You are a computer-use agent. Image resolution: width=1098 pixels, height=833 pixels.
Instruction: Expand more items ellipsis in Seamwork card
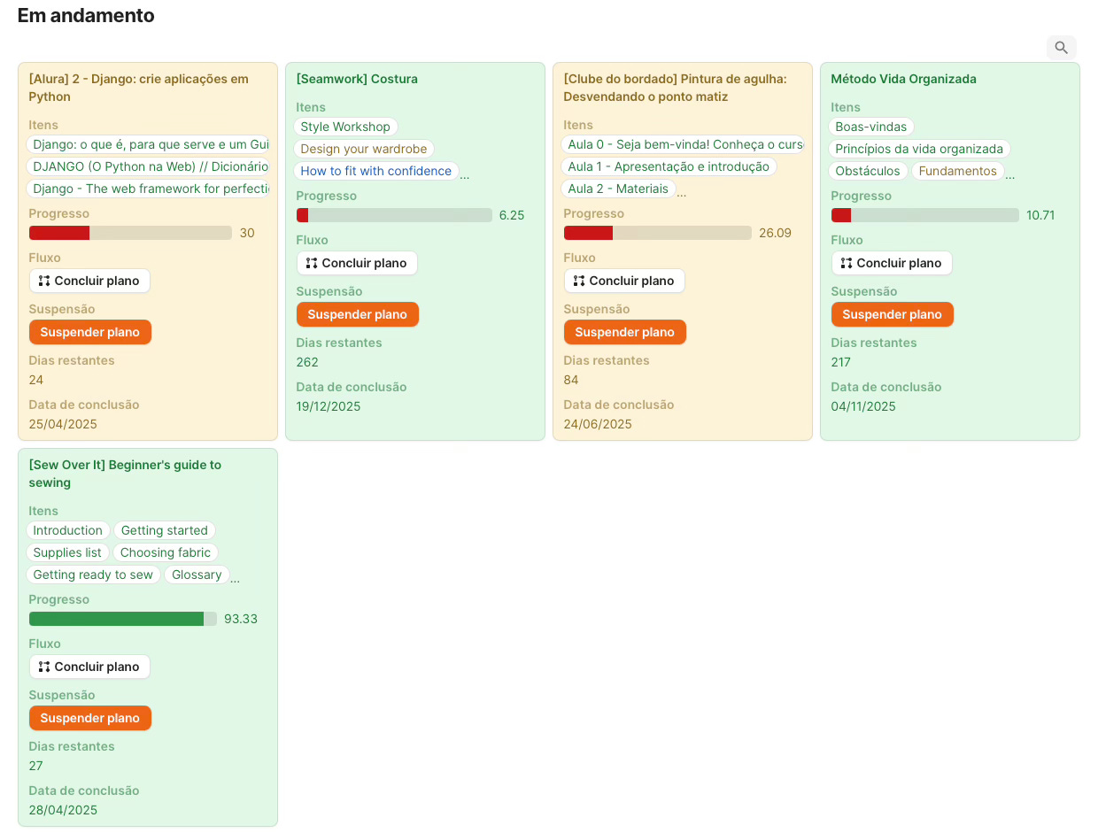point(465,175)
